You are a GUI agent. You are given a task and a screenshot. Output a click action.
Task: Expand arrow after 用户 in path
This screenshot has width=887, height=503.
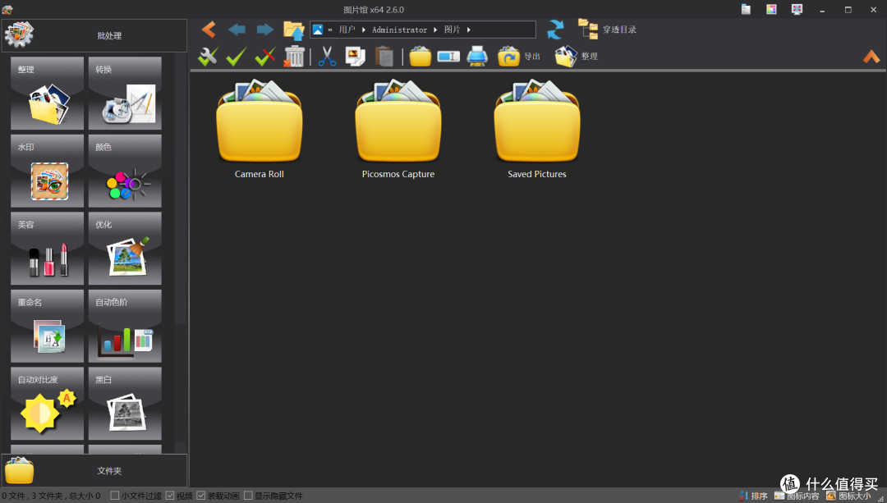pyautogui.click(x=363, y=30)
